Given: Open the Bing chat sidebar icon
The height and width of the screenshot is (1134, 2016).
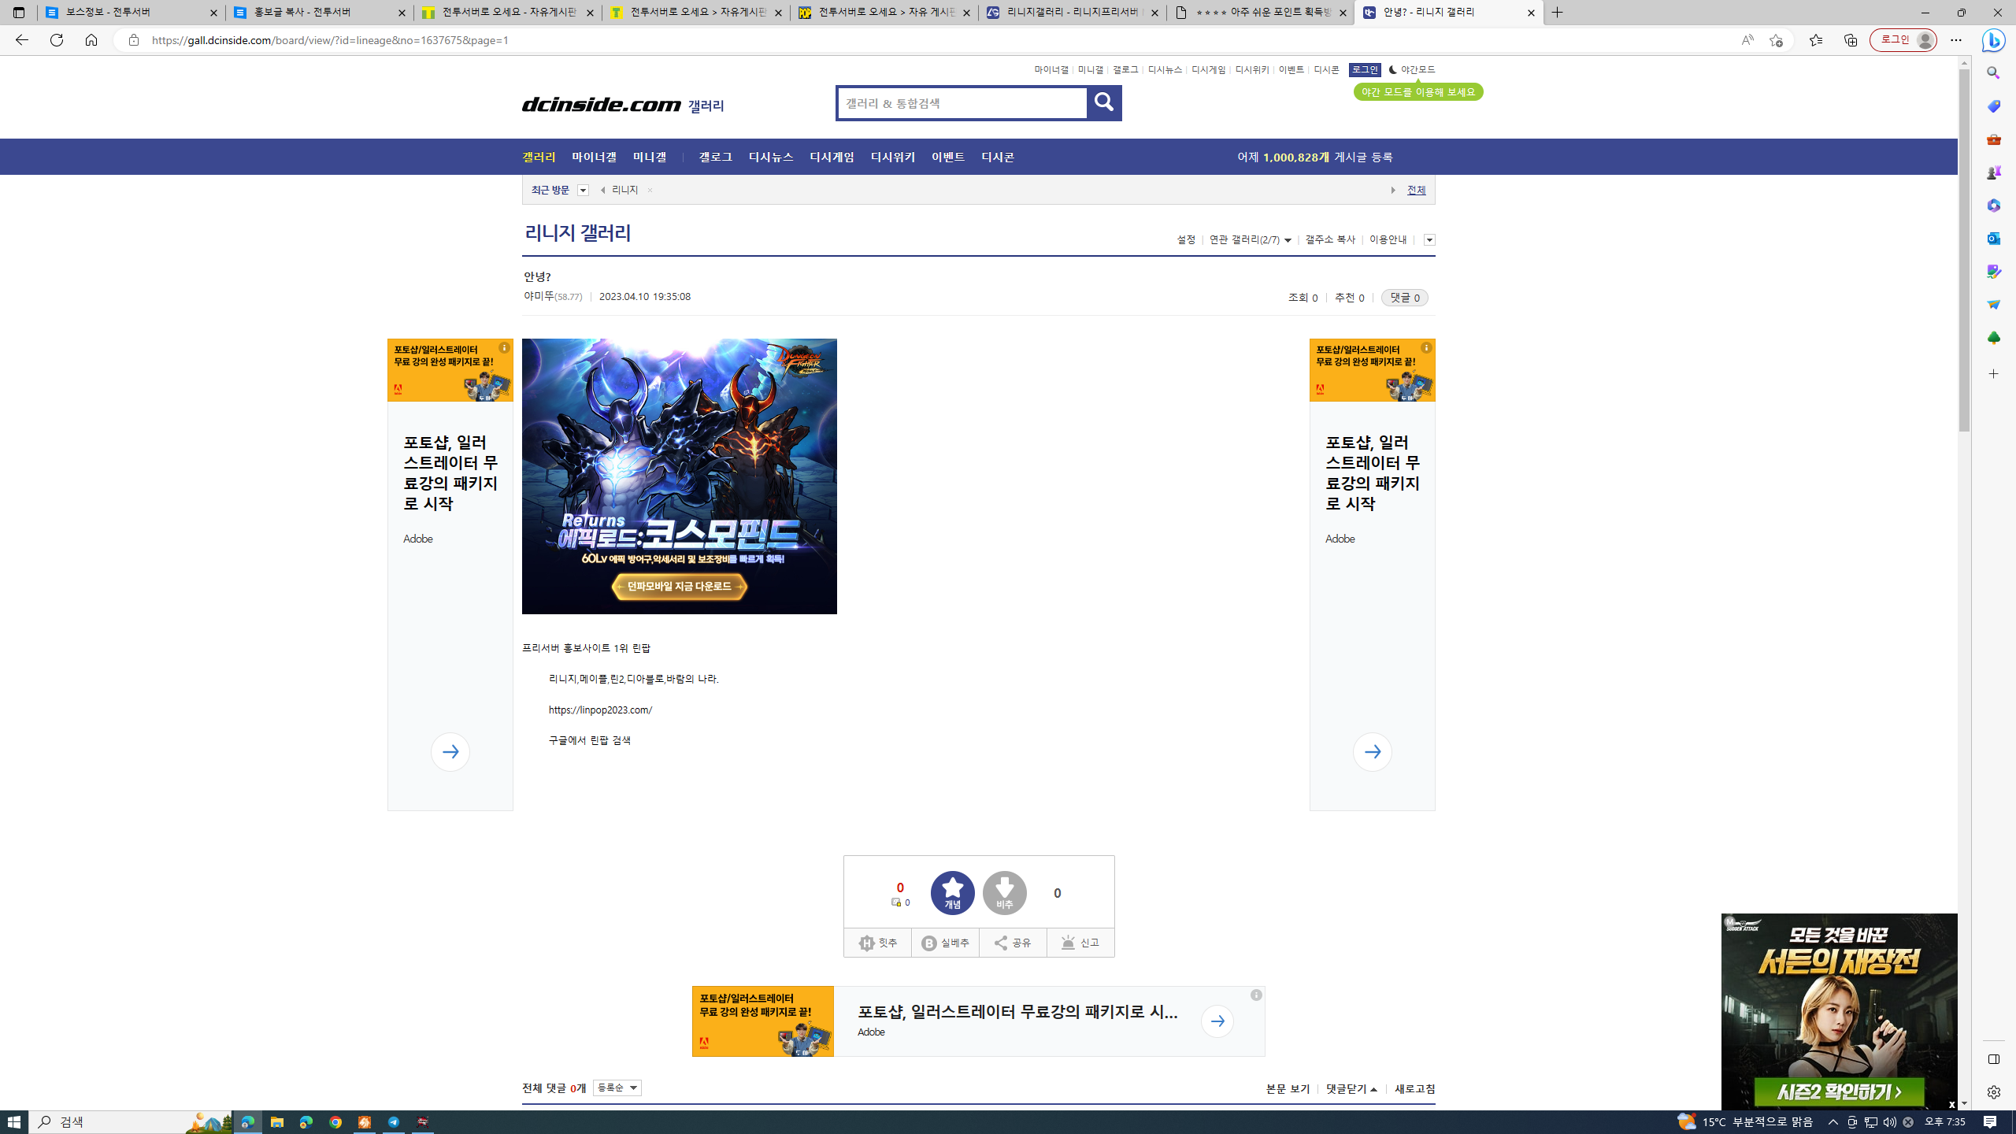Looking at the screenshot, I should coord(1994,40).
